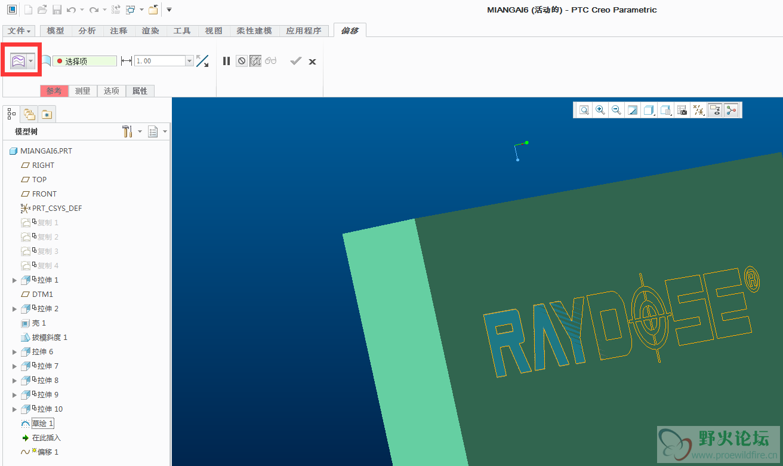The width and height of the screenshot is (783, 466).
Task: Switch to the 分析 ribbon tab
Action: click(87, 30)
